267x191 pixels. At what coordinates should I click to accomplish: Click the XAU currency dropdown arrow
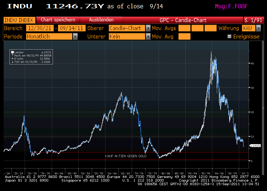click(x=259, y=28)
